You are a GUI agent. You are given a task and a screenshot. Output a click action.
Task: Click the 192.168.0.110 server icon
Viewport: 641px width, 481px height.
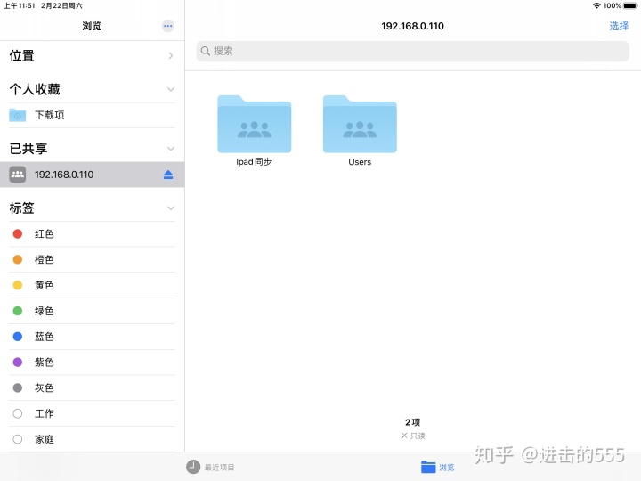18,175
